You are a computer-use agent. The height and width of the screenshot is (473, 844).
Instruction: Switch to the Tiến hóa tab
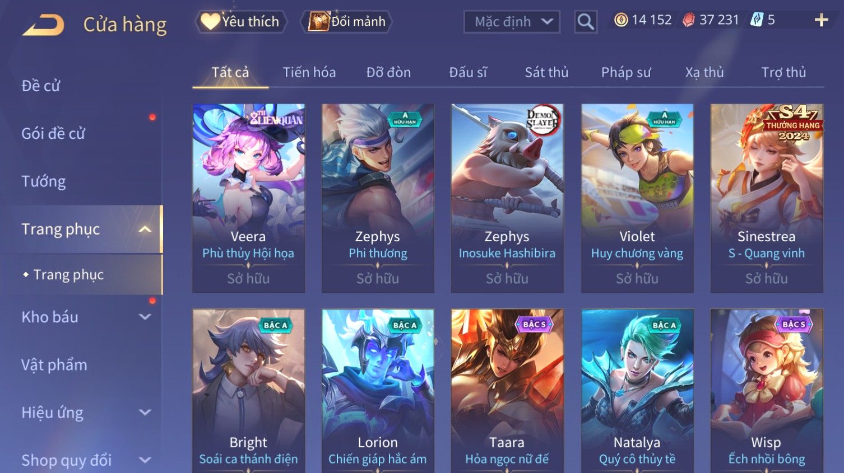pos(309,72)
